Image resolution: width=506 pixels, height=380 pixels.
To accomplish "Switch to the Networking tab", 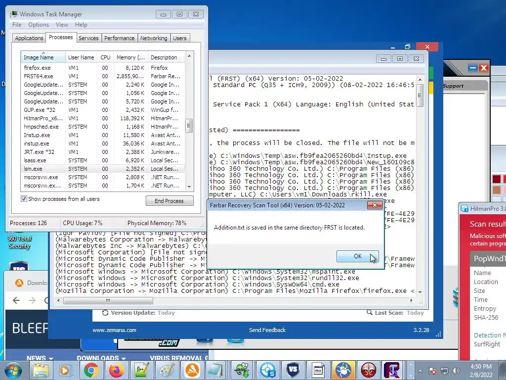I will pyautogui.click(x=154, y=38).
